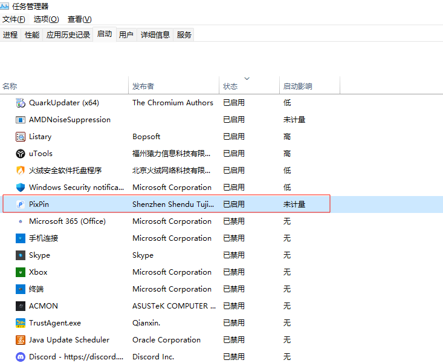Select the Listary app icon
The height and width of the screenshot is (363, 443).
point(21,137)
